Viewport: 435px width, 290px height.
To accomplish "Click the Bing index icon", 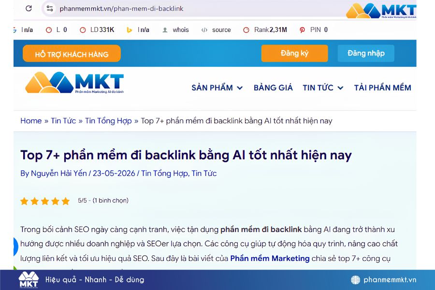I will (129, 30).
